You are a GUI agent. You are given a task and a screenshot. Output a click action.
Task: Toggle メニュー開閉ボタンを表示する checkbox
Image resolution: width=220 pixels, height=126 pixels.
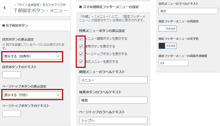pos(81,39)
